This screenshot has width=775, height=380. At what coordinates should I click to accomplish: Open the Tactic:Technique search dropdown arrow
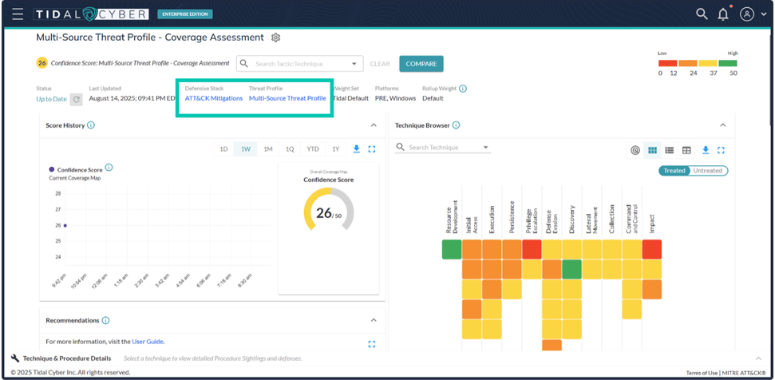[x=354, y=64]
